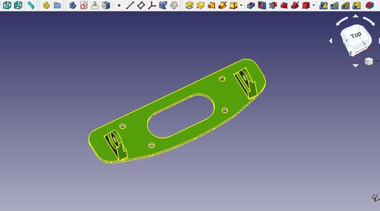
Task: Open the additive primitive dropdown arrow
Action: tap(241, 6)
